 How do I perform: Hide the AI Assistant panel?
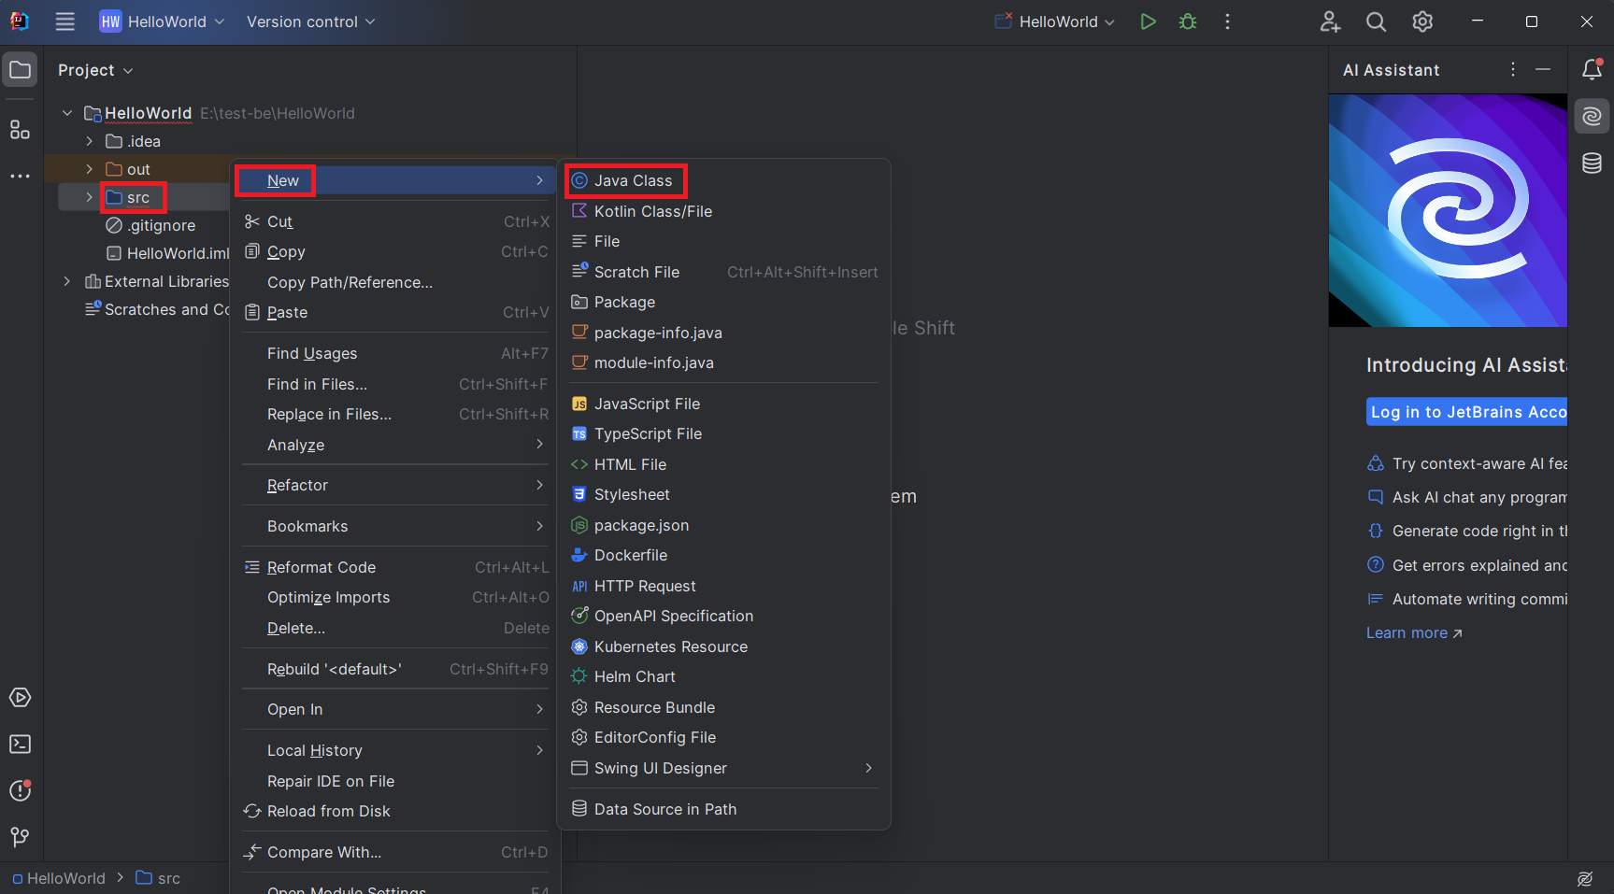(x=1543, y=69)
